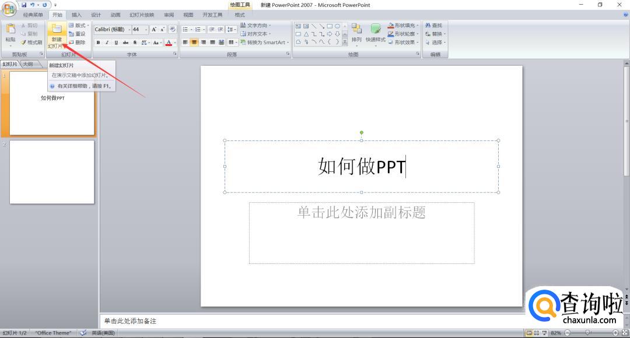Align text left
The height and width of the screenshot is (338, 630).
click(185, 42)
